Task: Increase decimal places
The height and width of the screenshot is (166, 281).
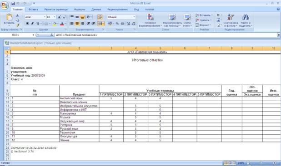Action: (128, 24)
